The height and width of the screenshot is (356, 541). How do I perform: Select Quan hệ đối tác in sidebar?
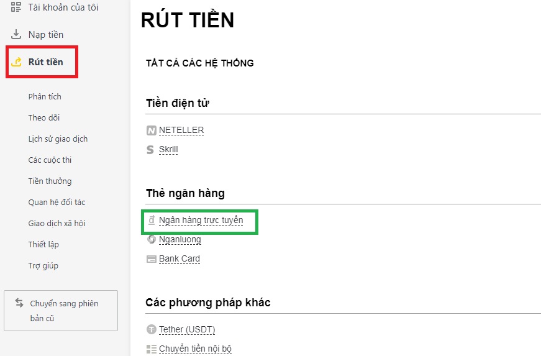click(57, 202)
